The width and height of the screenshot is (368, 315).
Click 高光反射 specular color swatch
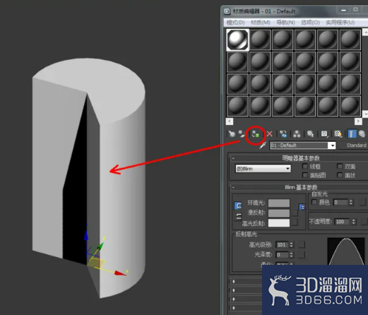(279, 222)
